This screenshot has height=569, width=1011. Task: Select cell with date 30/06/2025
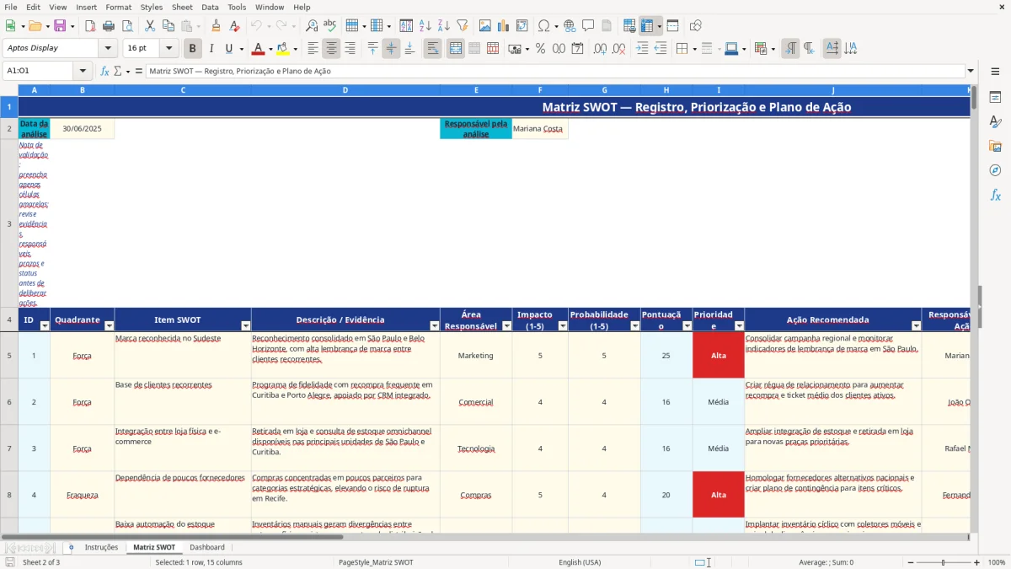coord(82,129)
